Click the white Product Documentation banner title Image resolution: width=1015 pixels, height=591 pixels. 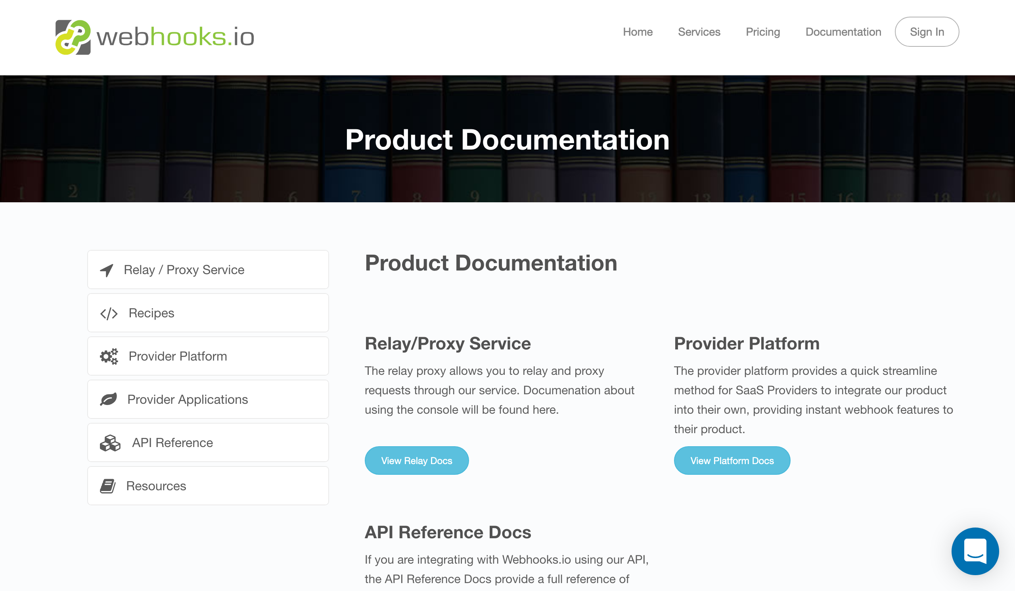(507, 140)
